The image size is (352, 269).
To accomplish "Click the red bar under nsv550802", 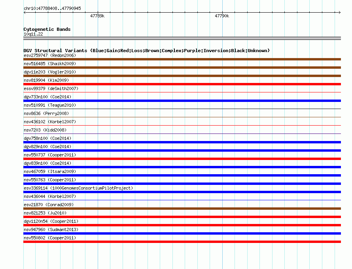I will tap(182, 242).
